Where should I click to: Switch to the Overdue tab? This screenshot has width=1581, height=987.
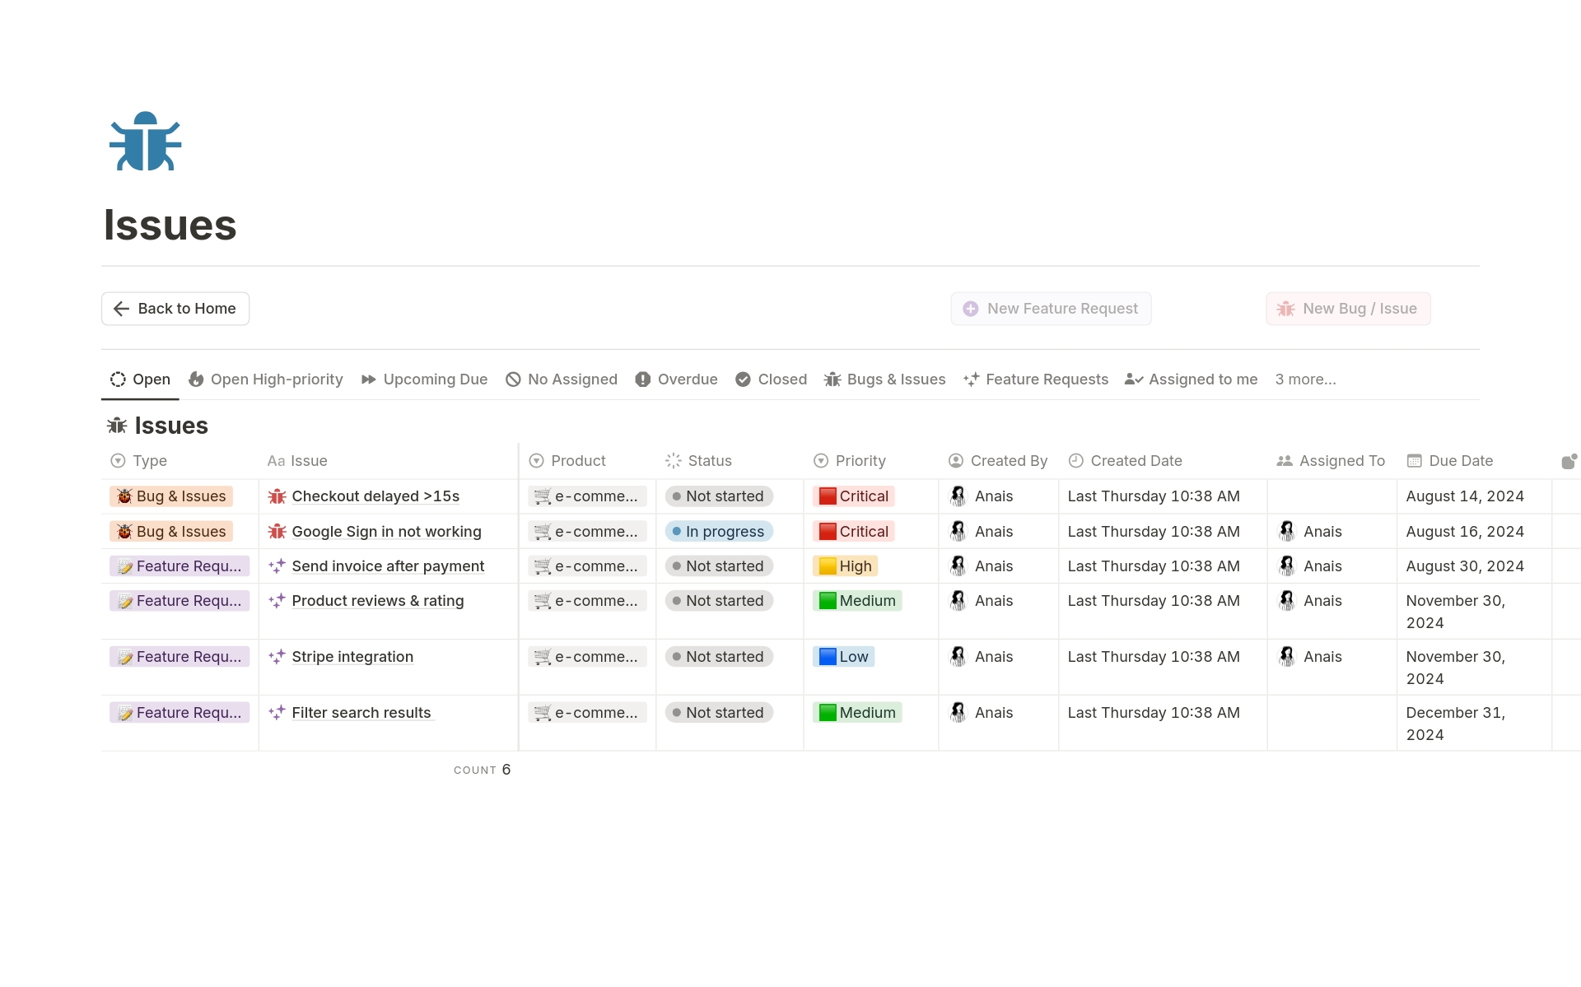(x=676, y=379)
